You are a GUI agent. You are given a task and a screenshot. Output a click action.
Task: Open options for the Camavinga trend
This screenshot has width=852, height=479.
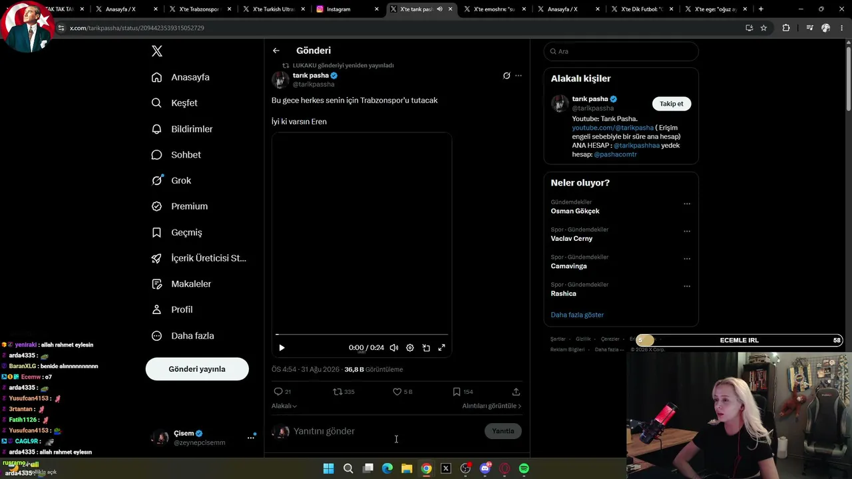click(687, 259)
